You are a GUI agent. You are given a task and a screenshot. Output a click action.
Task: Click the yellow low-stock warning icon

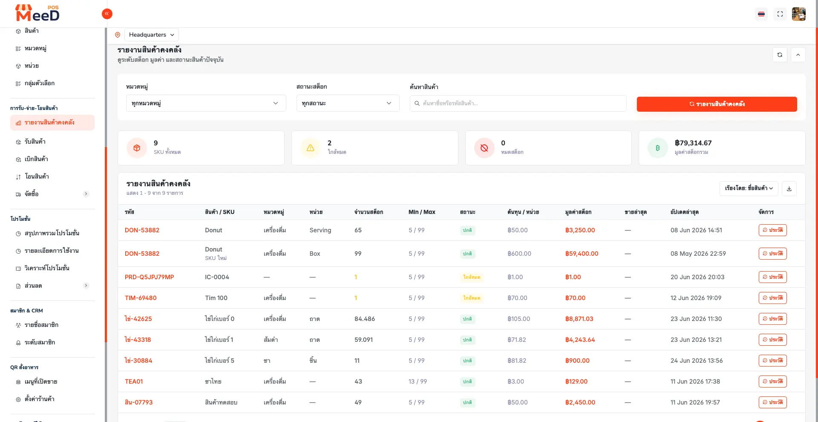click(311, 148)
